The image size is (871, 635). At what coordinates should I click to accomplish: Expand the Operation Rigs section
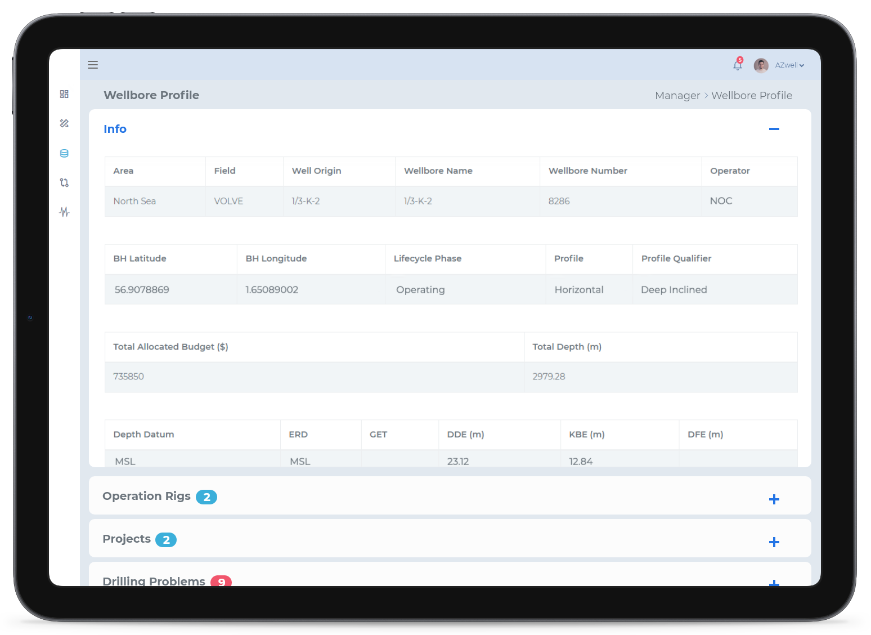(x=774, y=499)
